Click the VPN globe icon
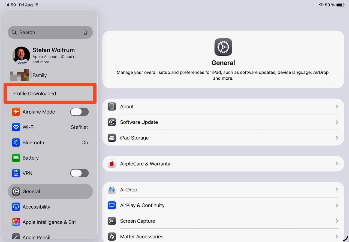The image size is (349, 242). tap(16, 173)
